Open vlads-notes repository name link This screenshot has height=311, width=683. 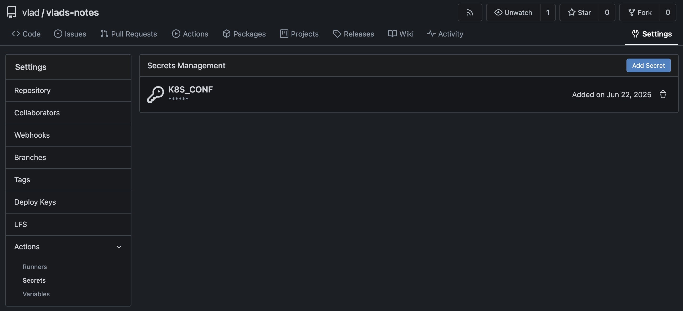pyautogui.click(x=72, y=12)
